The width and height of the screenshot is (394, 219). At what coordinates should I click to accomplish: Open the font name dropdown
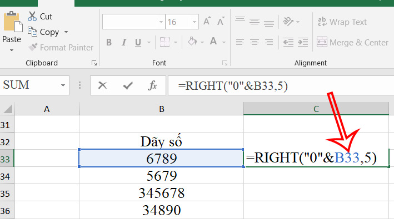[x=161, y=22]
